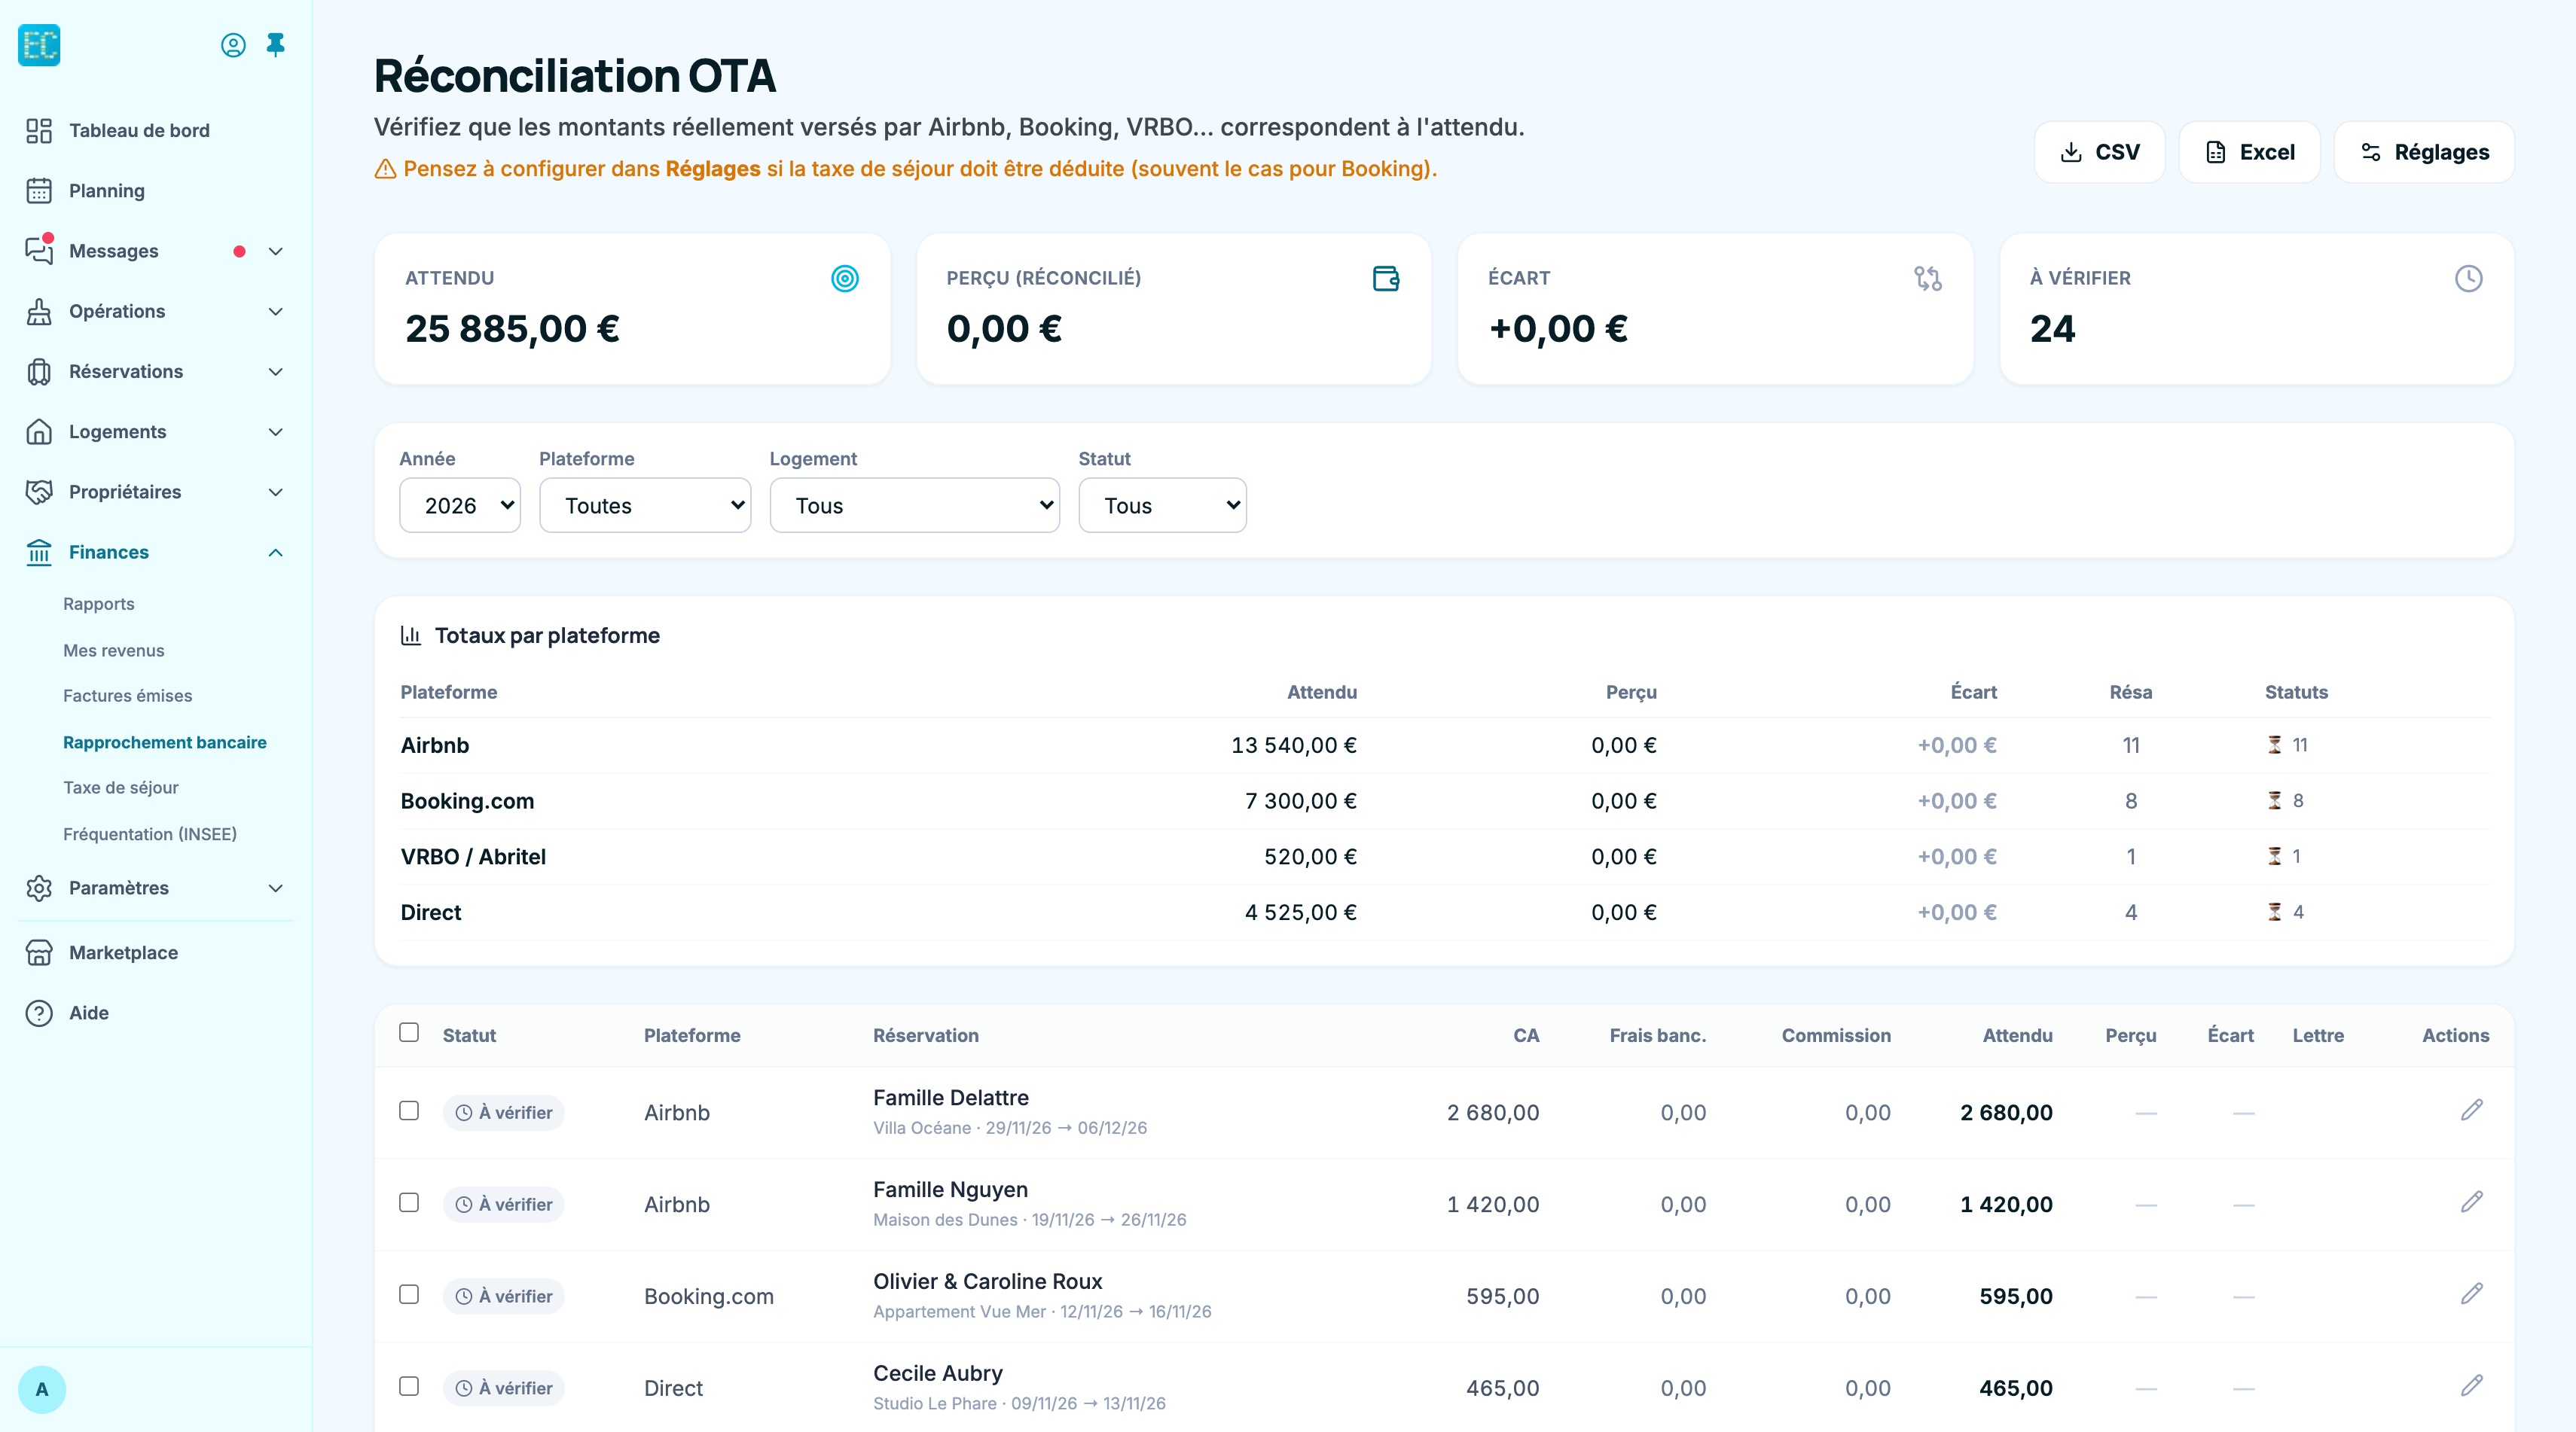Viewport: 2576px width, 1432px height.
Task: Click the Opérations broom icon
Action: 39,312
